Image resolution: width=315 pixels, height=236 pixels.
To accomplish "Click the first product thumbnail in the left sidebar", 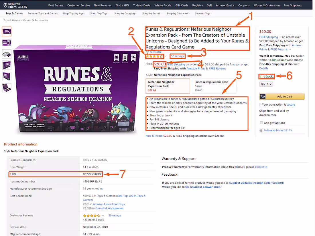I will [7, 31].
